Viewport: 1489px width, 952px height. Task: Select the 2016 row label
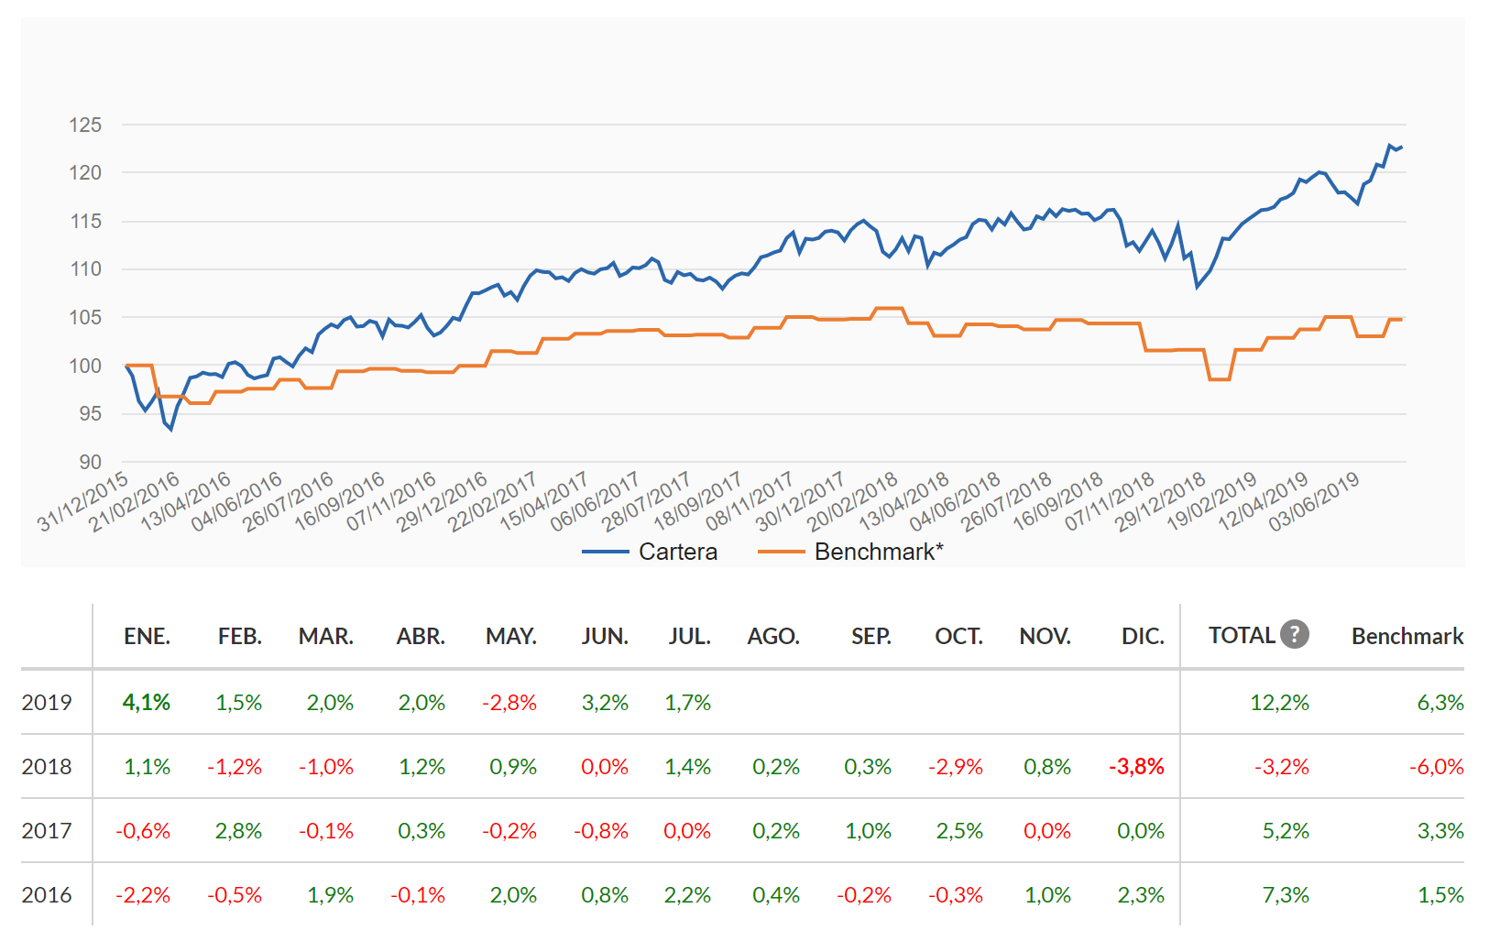(x=47, y=895)
